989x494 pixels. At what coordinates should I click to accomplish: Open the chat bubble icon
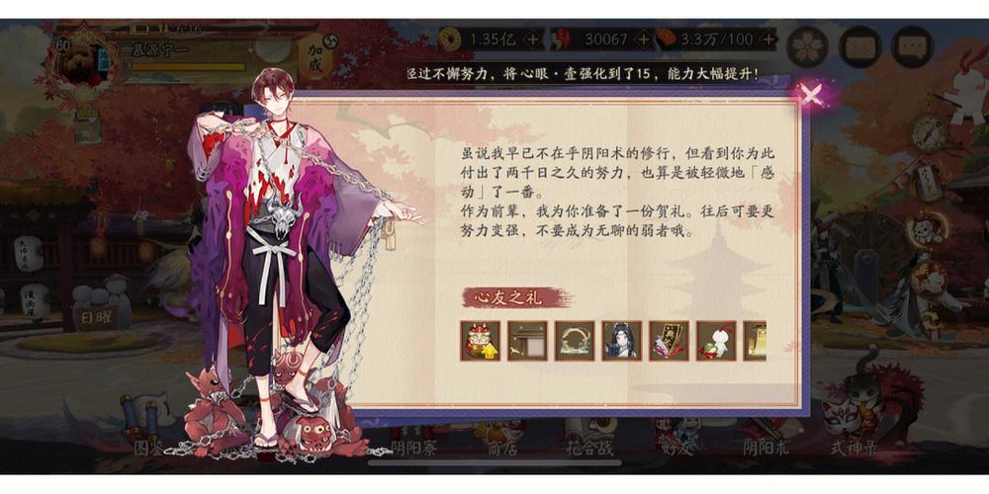coord(912,46)
